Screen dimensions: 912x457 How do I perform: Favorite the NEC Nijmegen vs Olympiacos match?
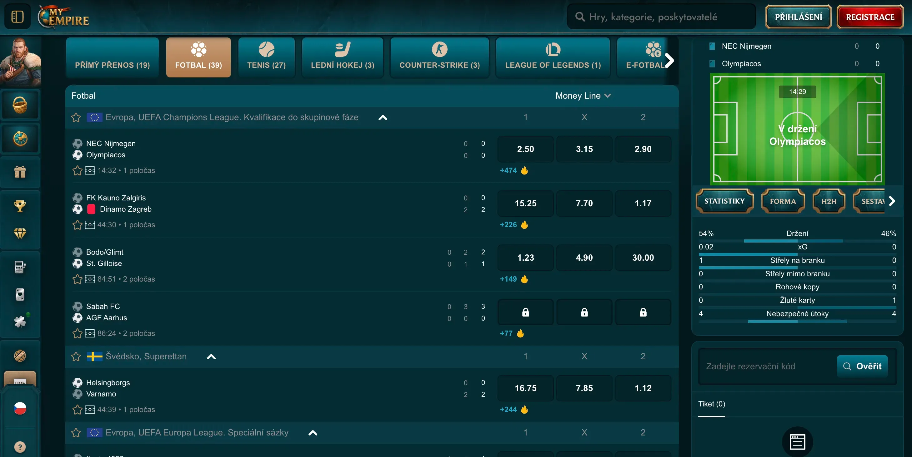pos(77,170)
